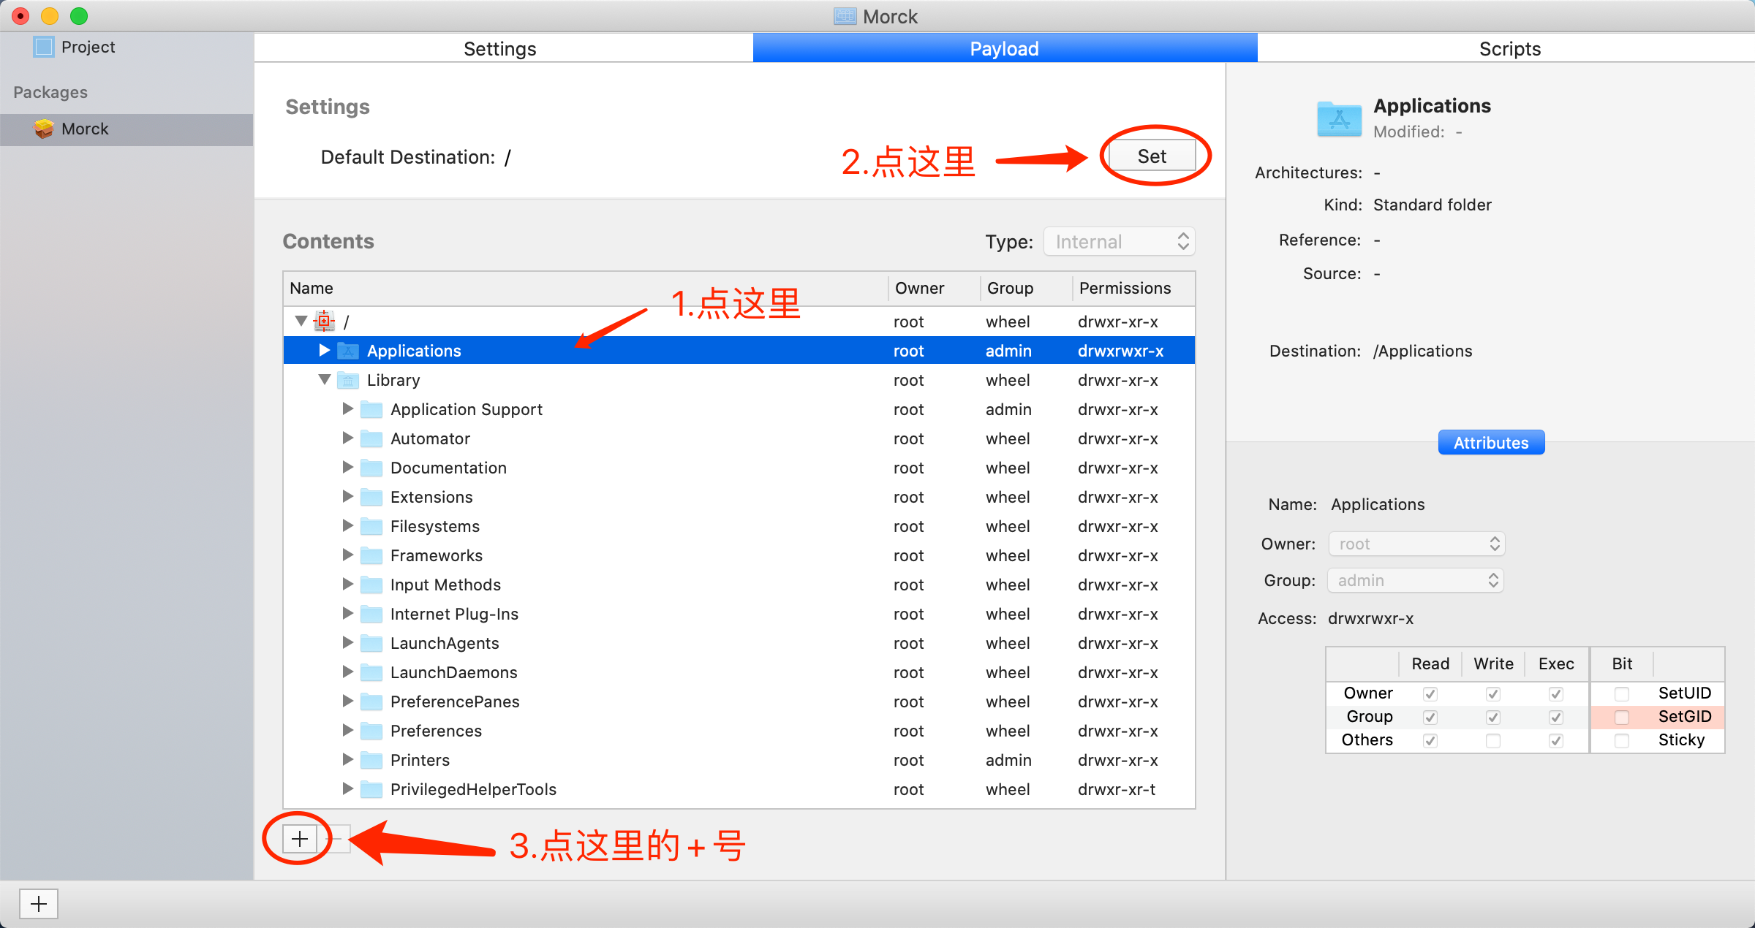Enable the SetGID bit checkbox

pos(1621,717)
